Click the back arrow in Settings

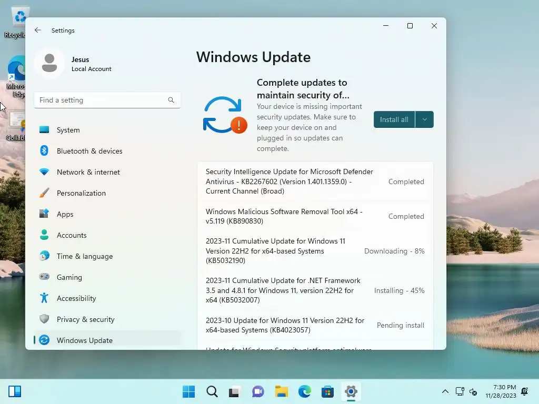(x=38, y=30)
